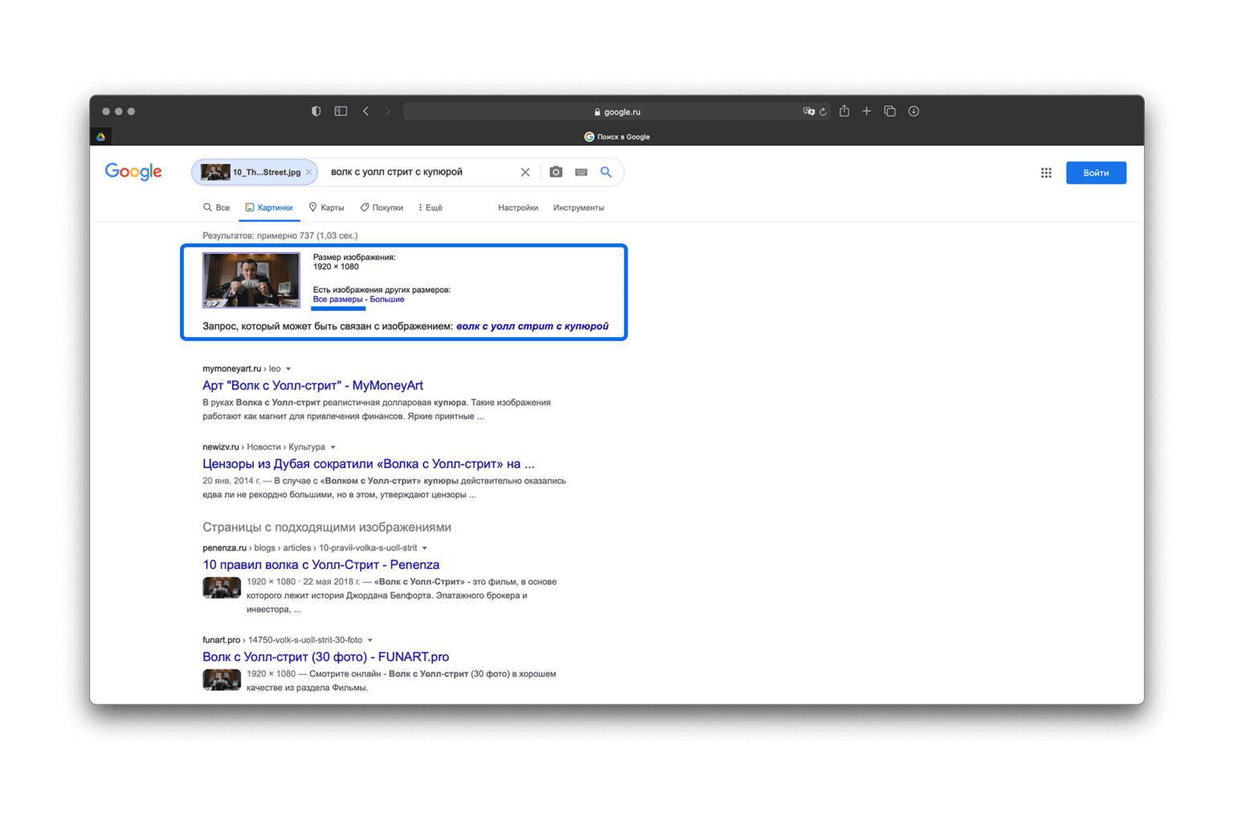Open the on-screen keyboard icon in search bar
Screen dimensions: 1234x822
pyautogui.click(x=581, y=172)
